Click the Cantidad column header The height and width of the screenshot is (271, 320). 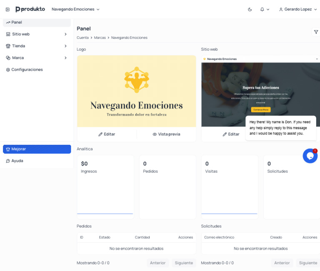[x=142, y=237]
